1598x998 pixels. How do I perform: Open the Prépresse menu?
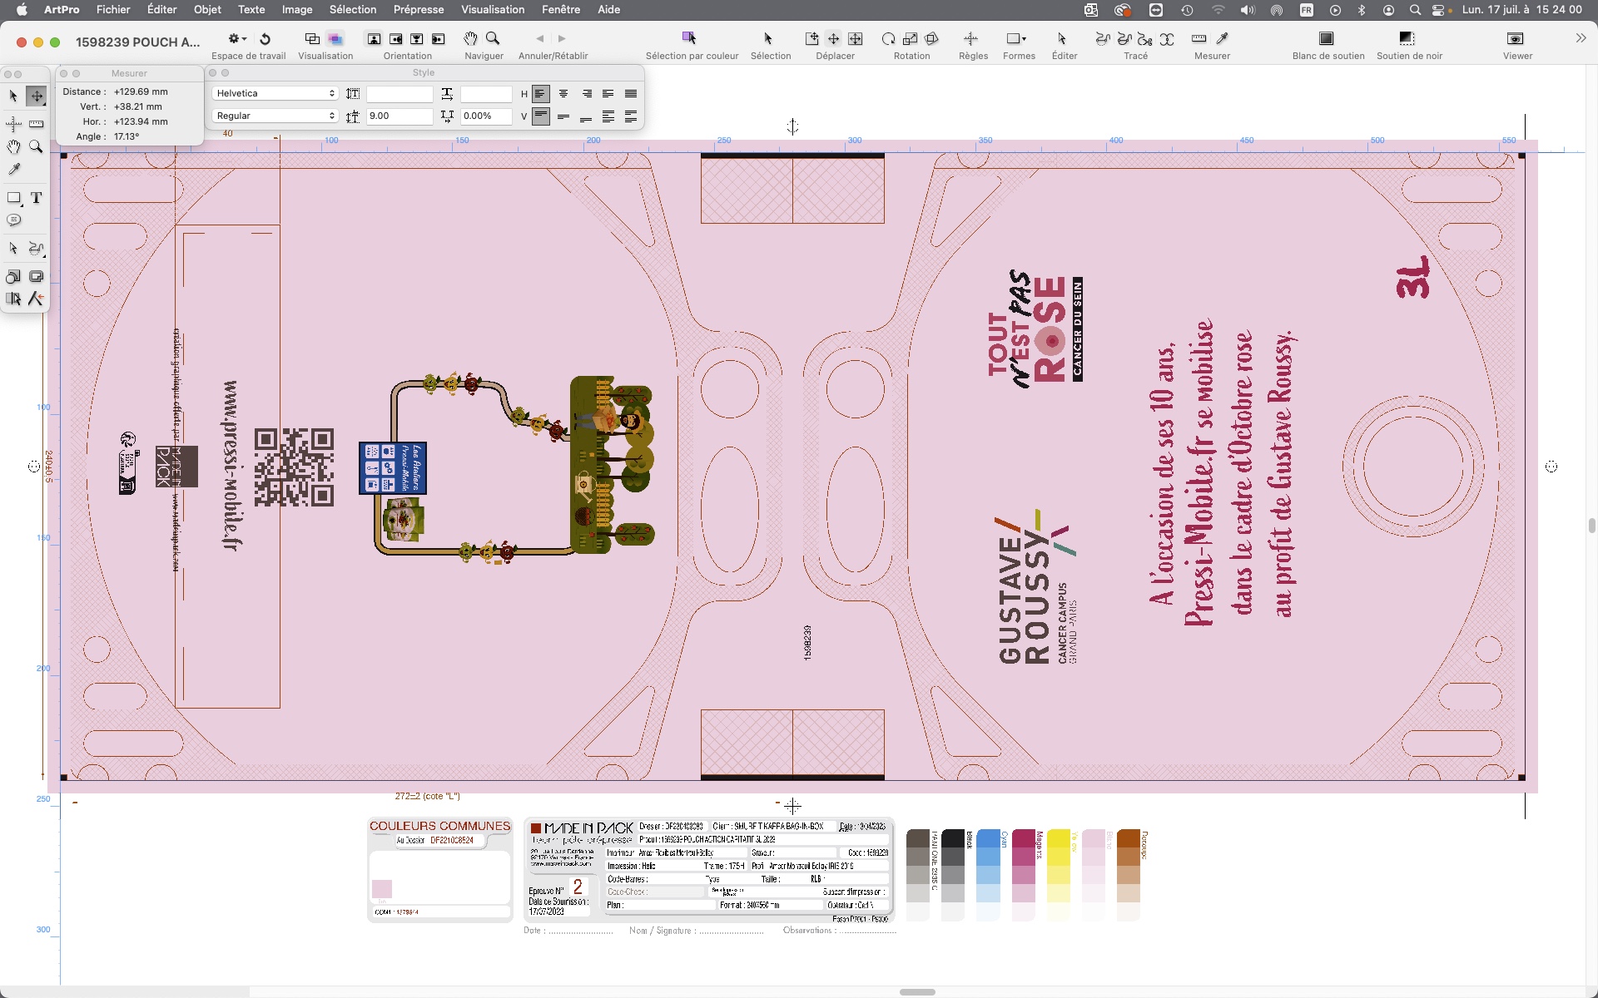(418, 9)
